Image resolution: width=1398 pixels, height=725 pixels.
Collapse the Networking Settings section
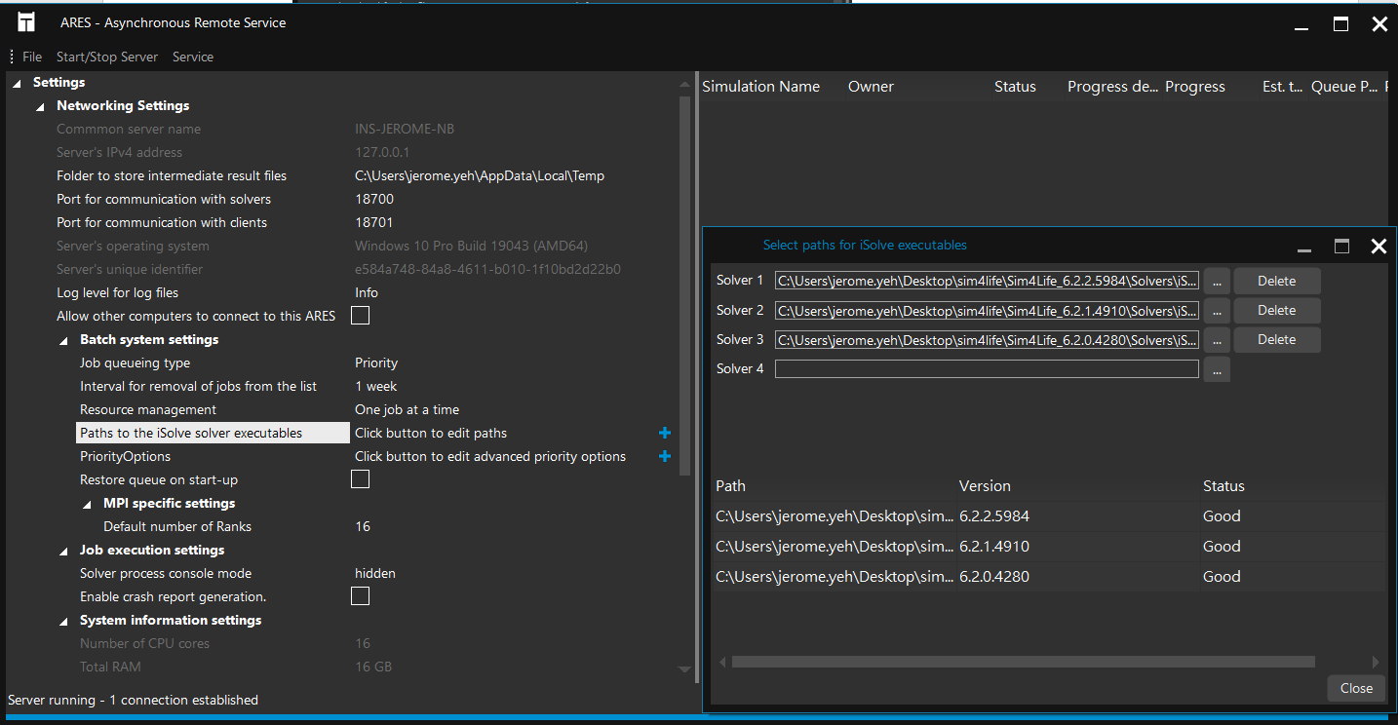[x=40, y=106]
